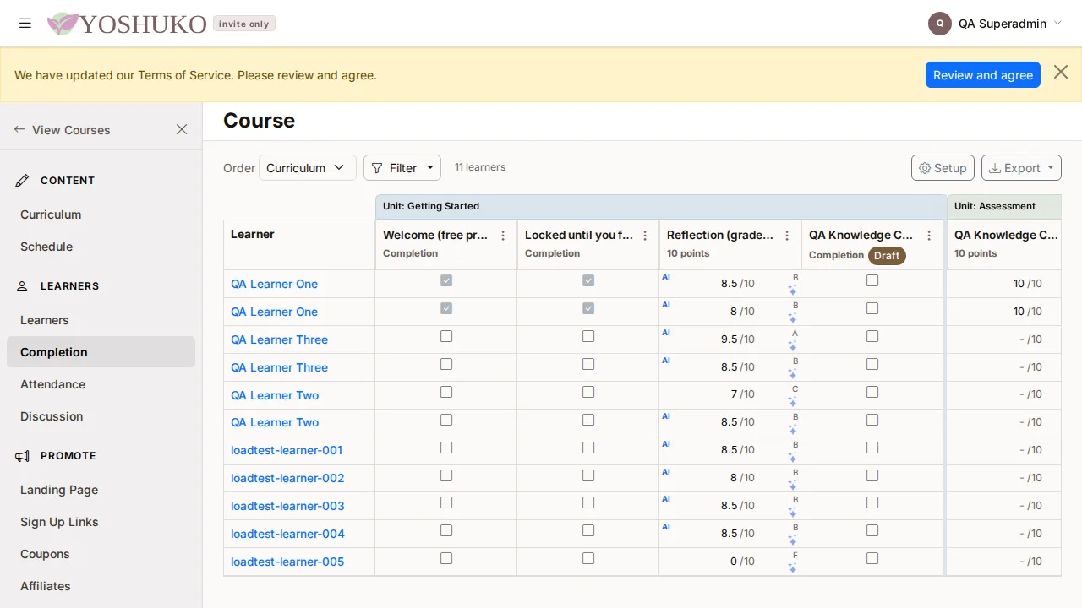
Task: Open the loadtest-learner-003 profile link
Action: [287, 506]
